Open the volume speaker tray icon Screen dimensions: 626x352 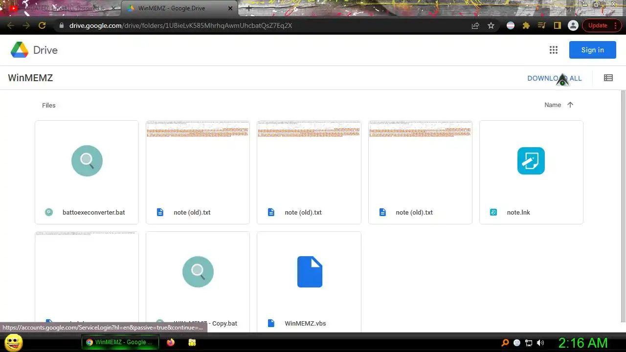[x=540, y=343]
